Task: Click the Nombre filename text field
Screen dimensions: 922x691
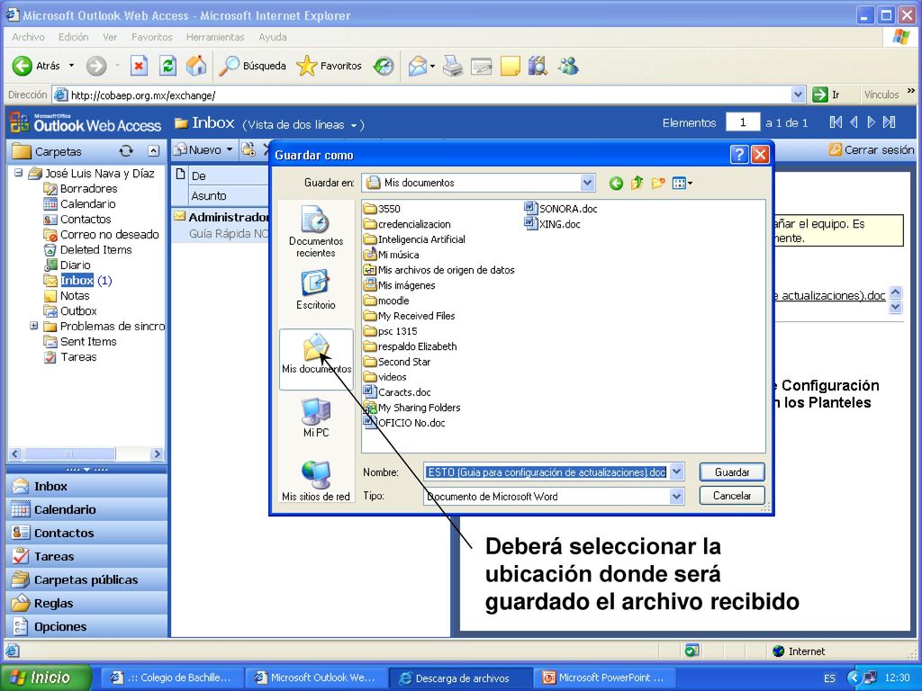Action: (547, 471)
